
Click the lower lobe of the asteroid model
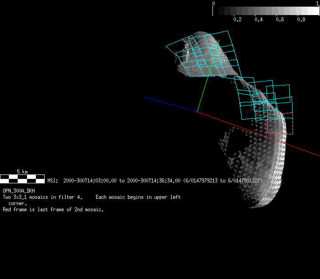click(x=261, y=168)
